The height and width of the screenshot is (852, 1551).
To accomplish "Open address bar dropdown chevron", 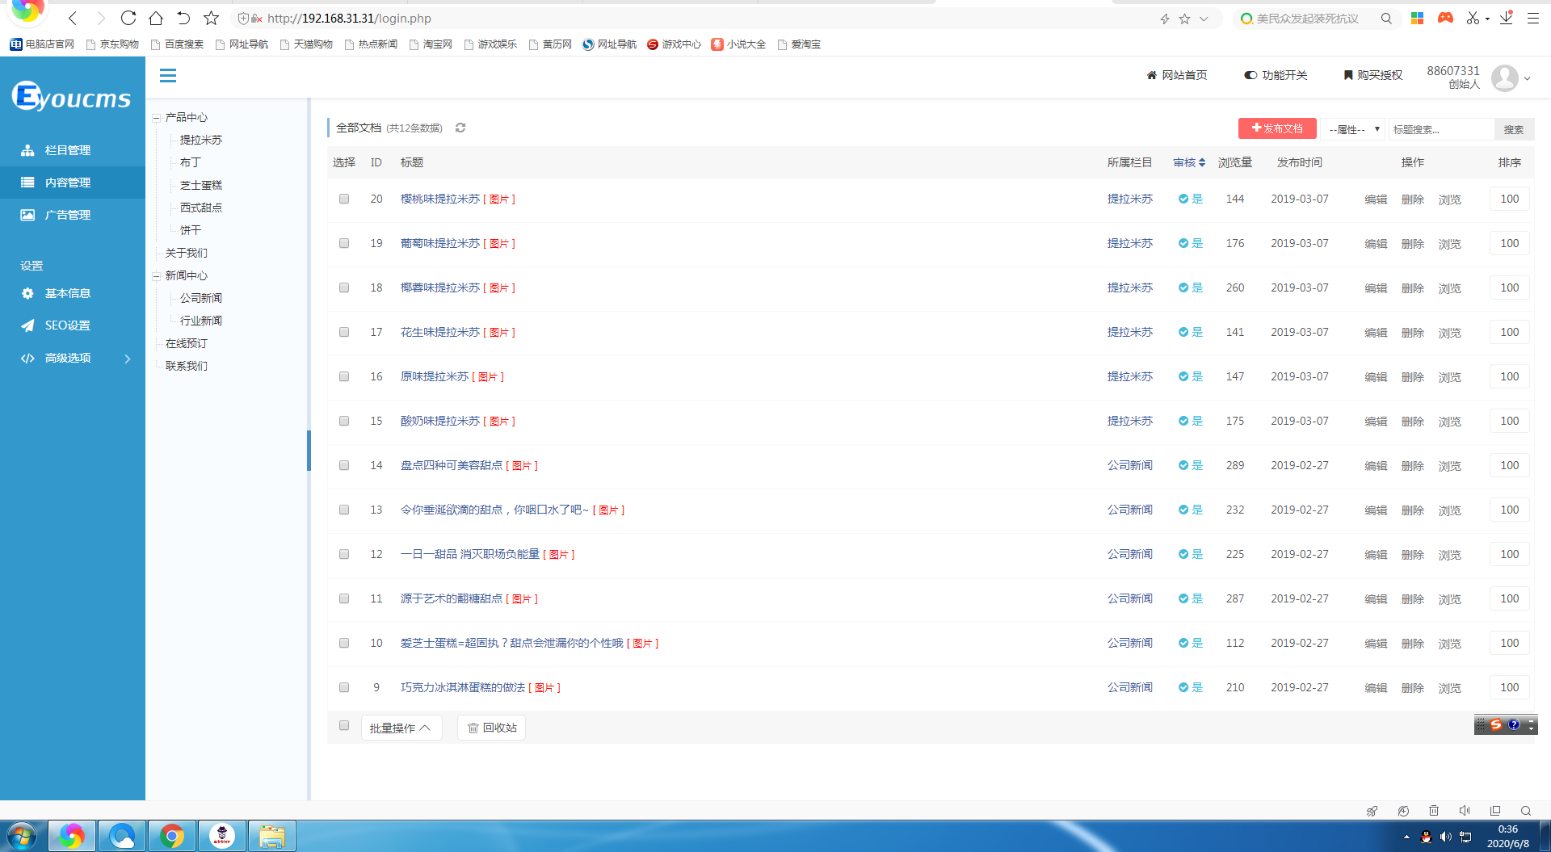I will (1204, 19).
